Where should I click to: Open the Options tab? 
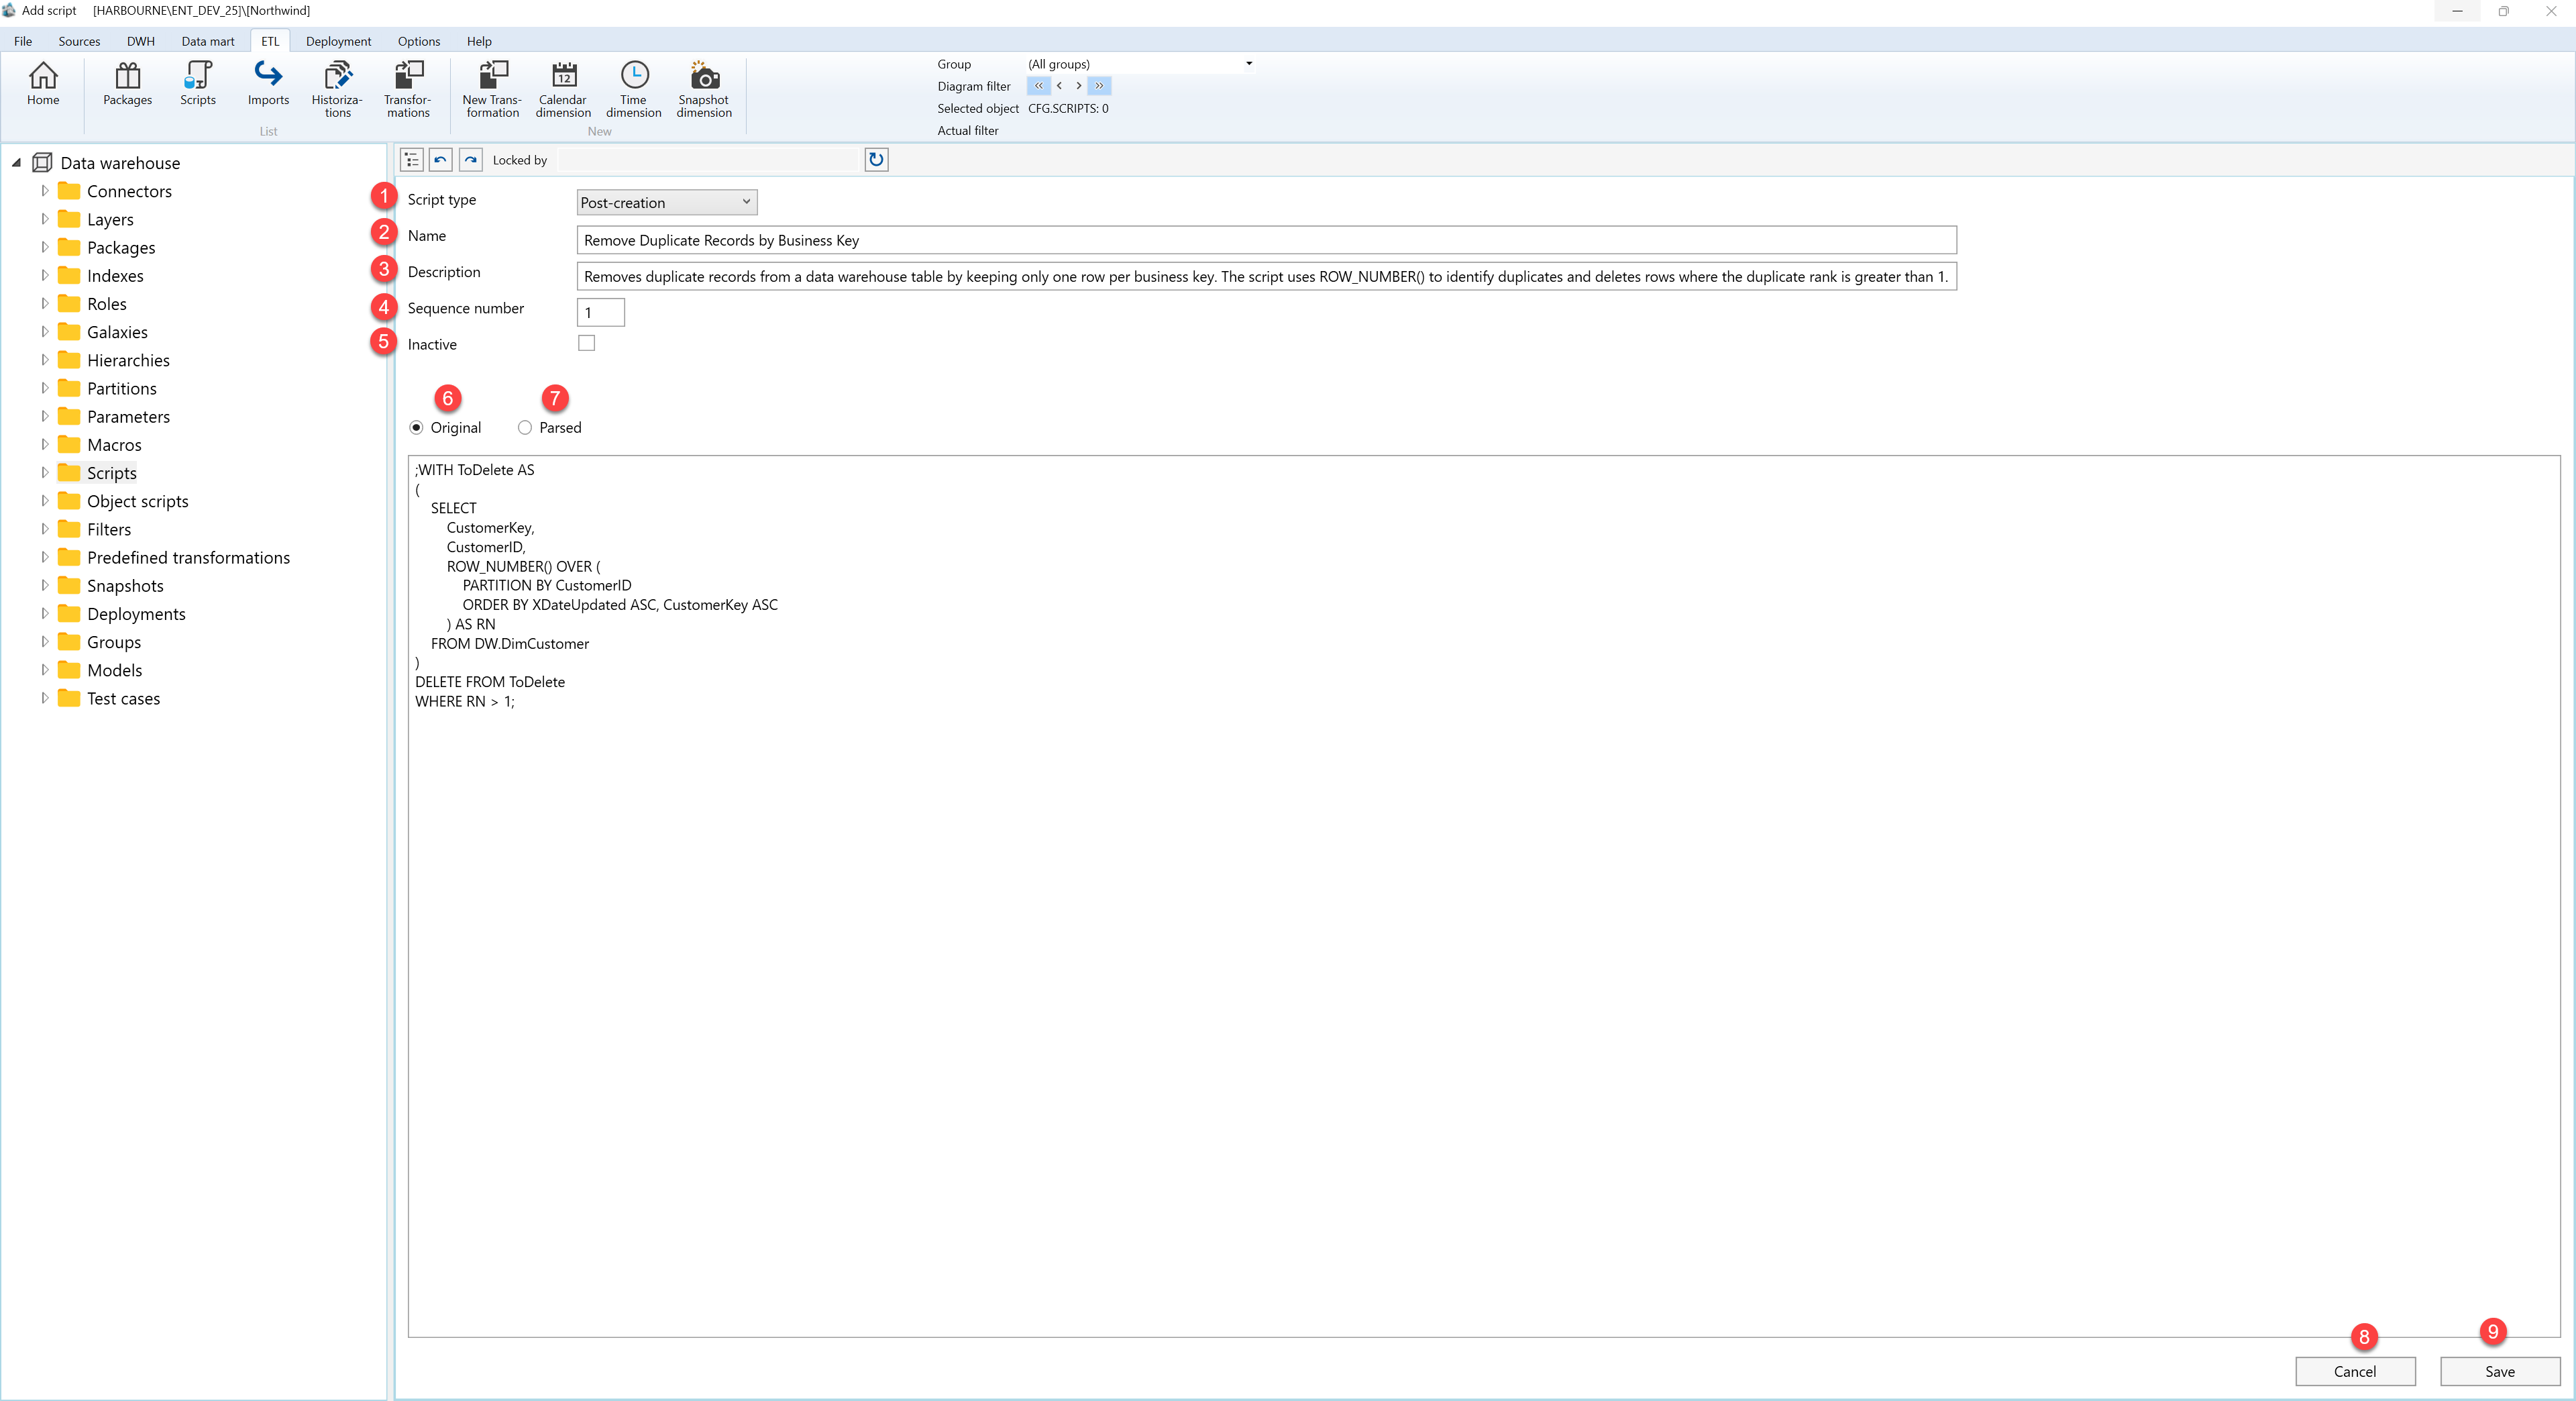419,41
